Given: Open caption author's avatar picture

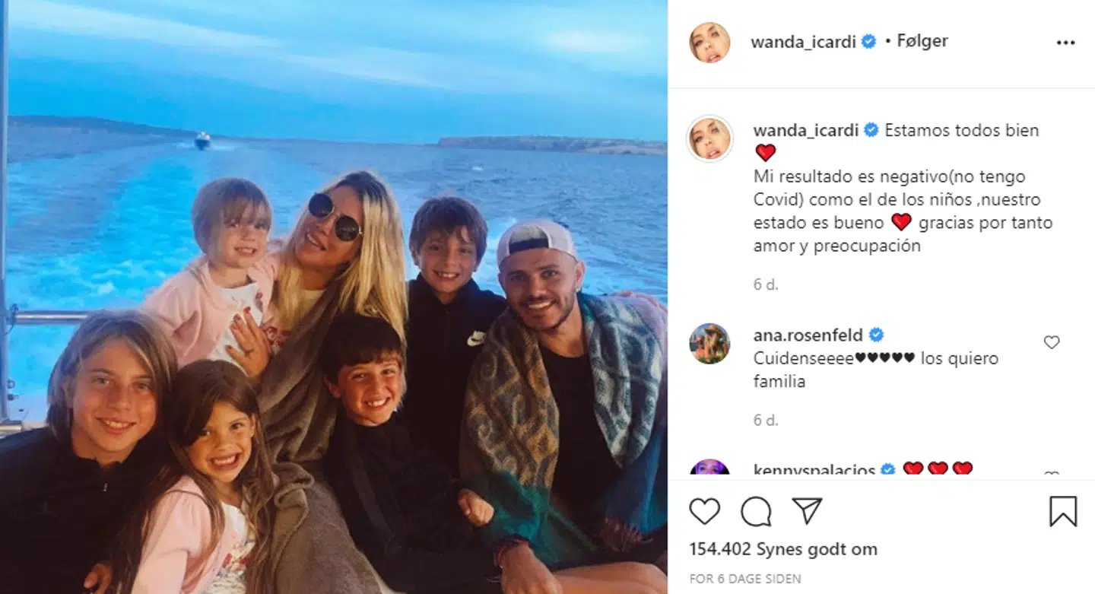Looking at the screenshot, I should pyautogui.click(x=709, y=139).
